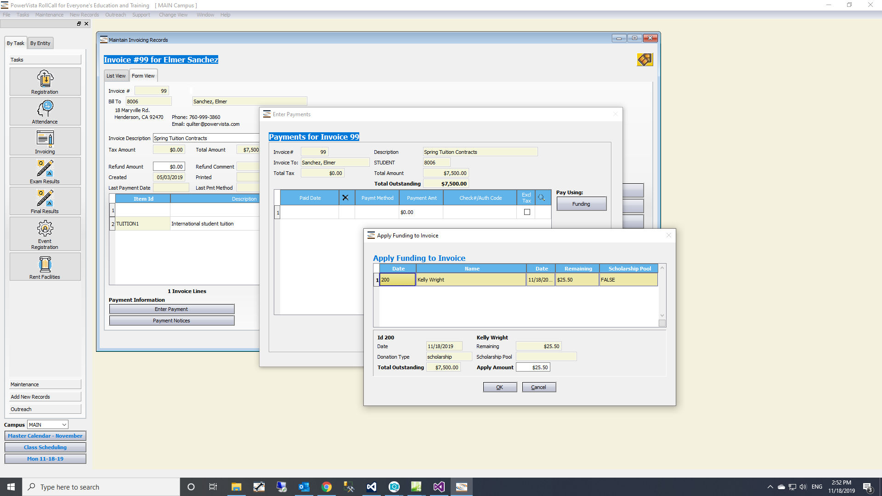
Task: Select the By Task tab
Action: pos(16,43)
